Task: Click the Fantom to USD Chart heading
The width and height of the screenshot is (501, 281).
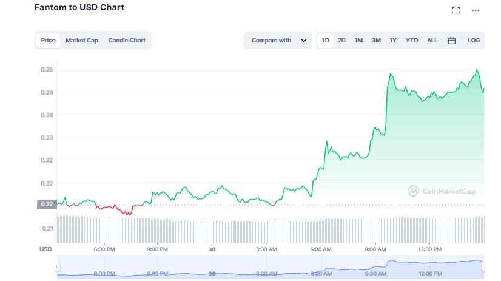Action: 79,7
